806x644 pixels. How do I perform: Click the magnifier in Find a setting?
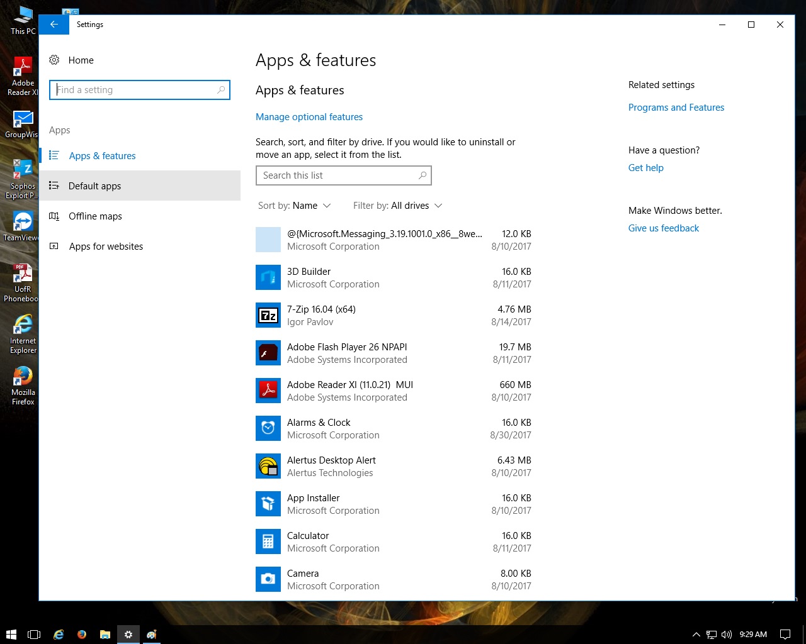click(x=221, y=90)
